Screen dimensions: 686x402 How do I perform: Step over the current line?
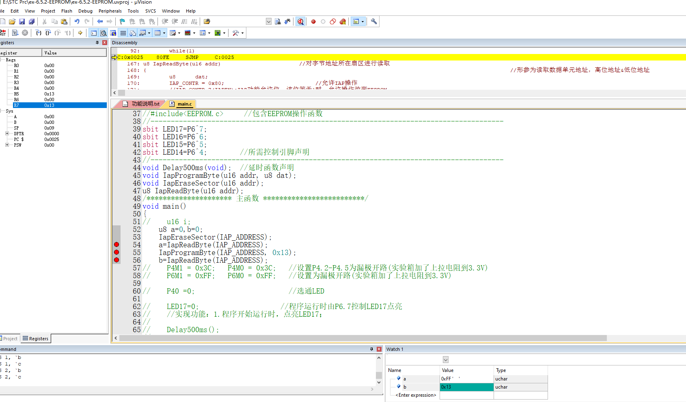coord(48,33)
